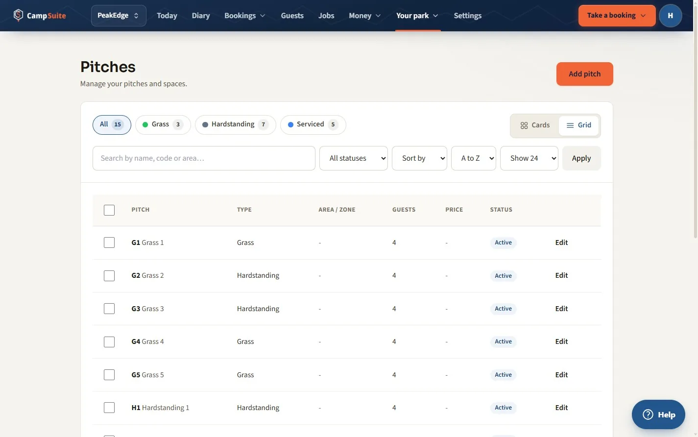Tick checkbox for G5 Grass 5

109,375
